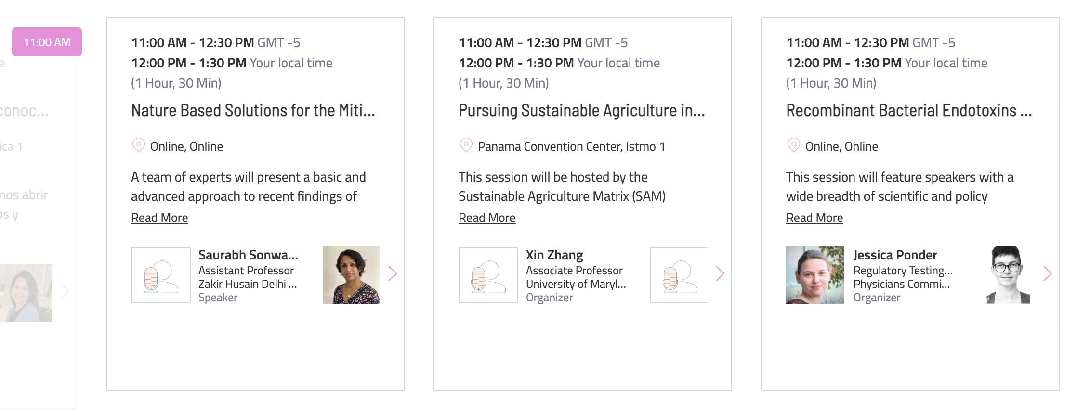Click location pin in Recombinant Bacterial Endotoxins card
Image resolution: width=1077 pixels, height=415 pixels.
coord(793,145)
